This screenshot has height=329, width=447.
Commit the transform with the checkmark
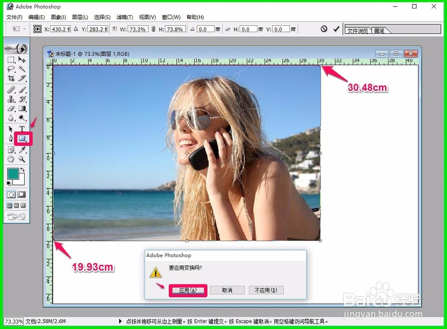[336, 29]
